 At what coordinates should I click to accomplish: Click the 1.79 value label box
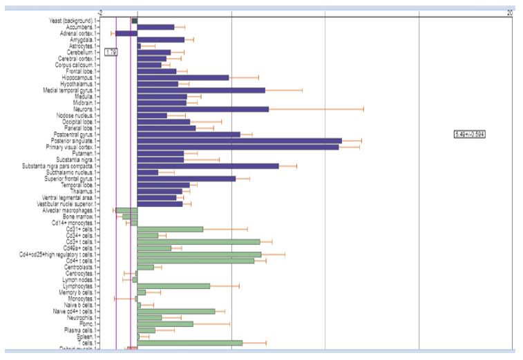pos(111,52)
